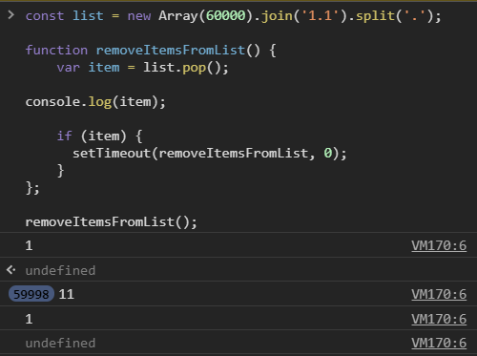Click the last logged 'undefined' output
This screenshot has width=477, height=356.
[x=60, y=343]
